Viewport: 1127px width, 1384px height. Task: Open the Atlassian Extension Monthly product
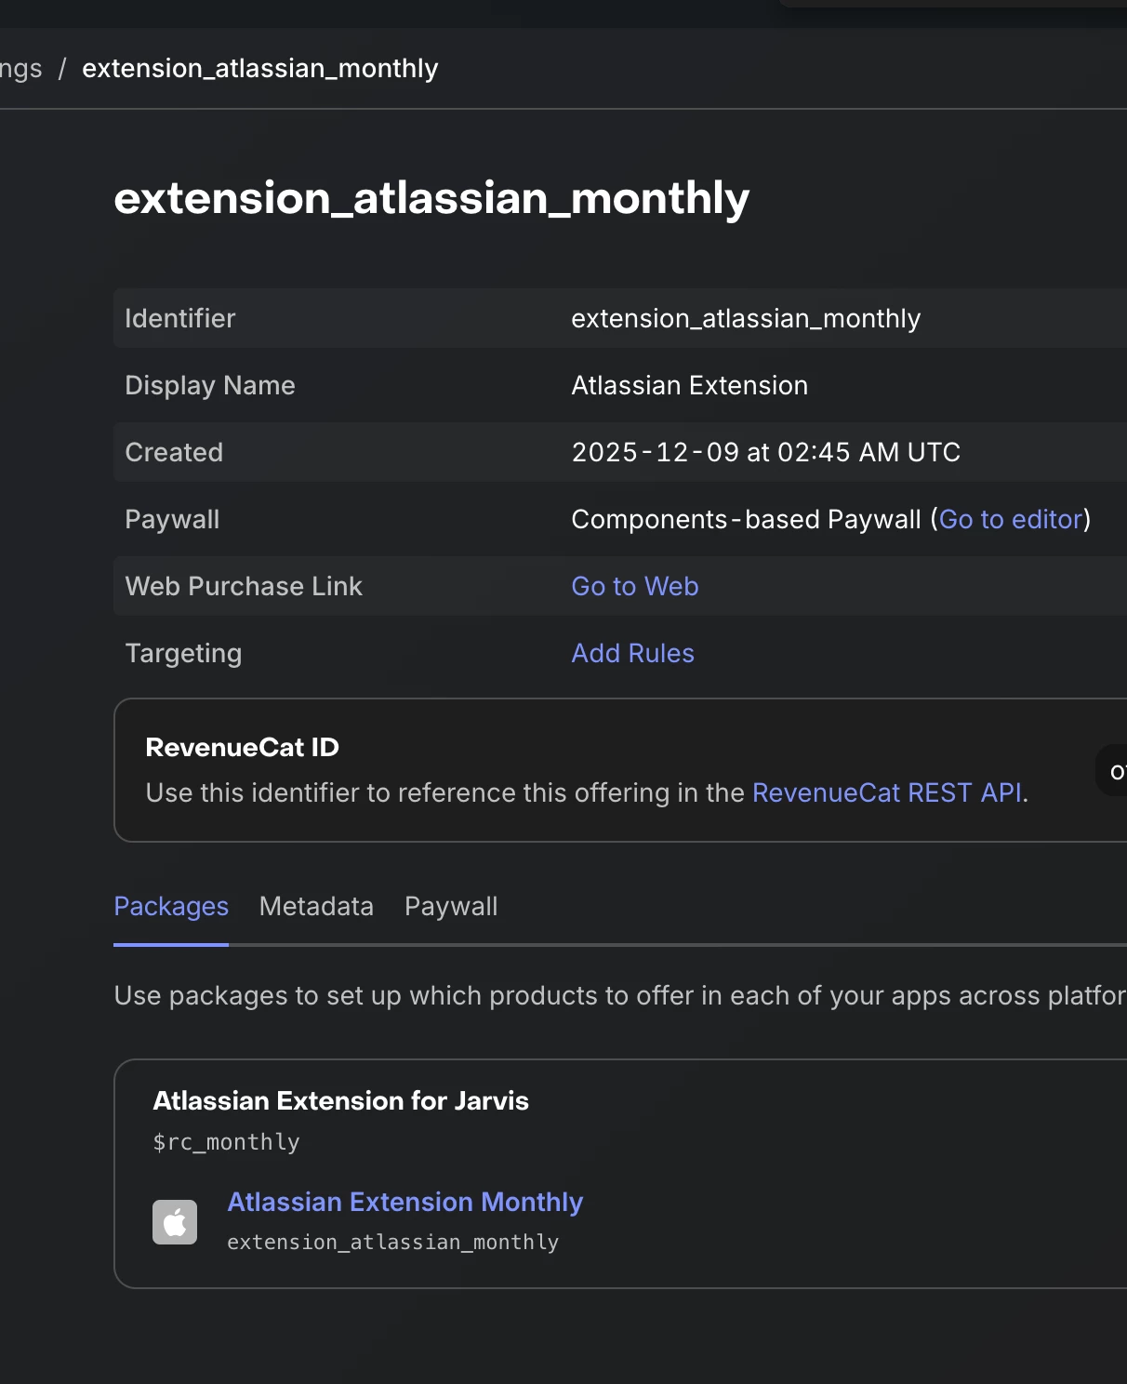(404, 1202)
